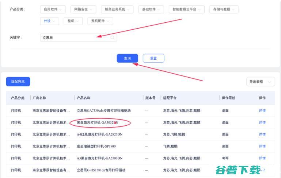The height and width of the screenshot is (178, 281).
Task: Click product name 黑白激光打印机-GA3032DN
Action: coord(98,122)
